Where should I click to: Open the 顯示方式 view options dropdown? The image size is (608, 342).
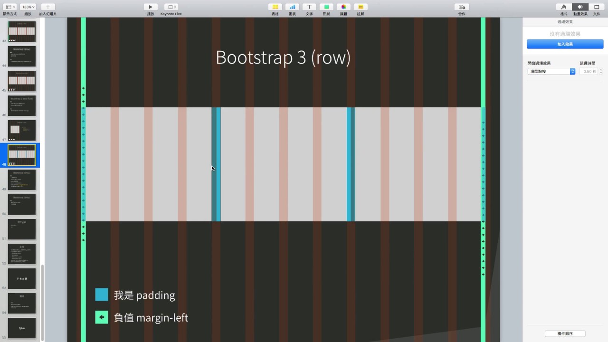10,7
